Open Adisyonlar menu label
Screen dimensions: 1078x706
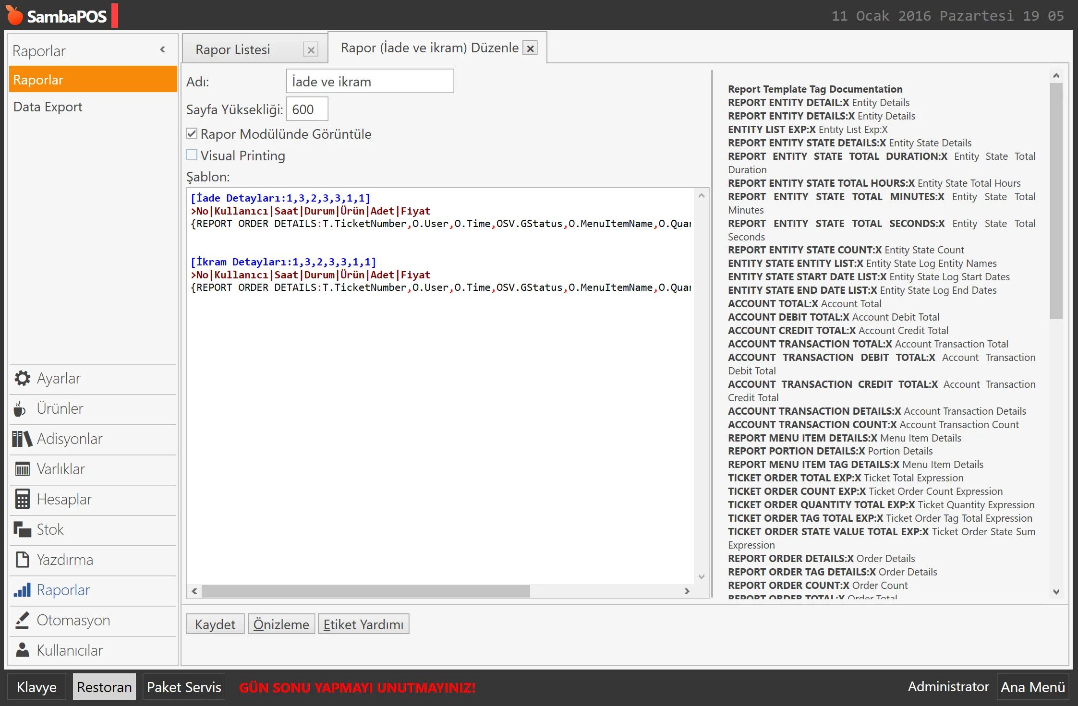click(70, 439)
